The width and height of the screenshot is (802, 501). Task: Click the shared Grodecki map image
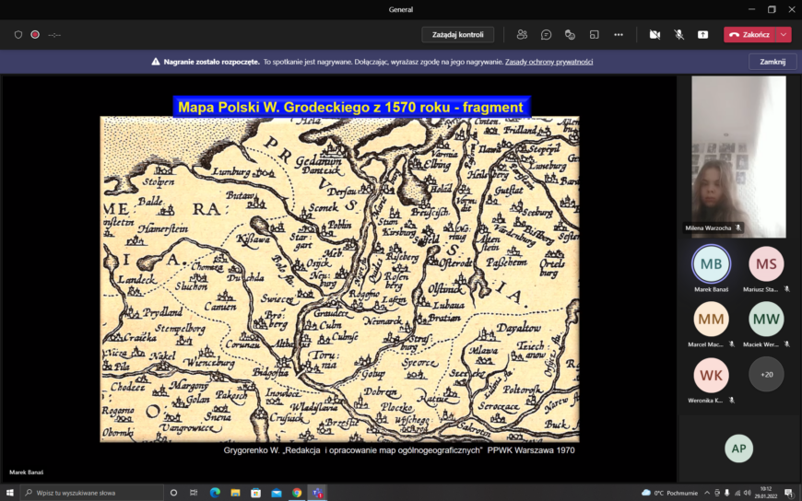(339, 279)
